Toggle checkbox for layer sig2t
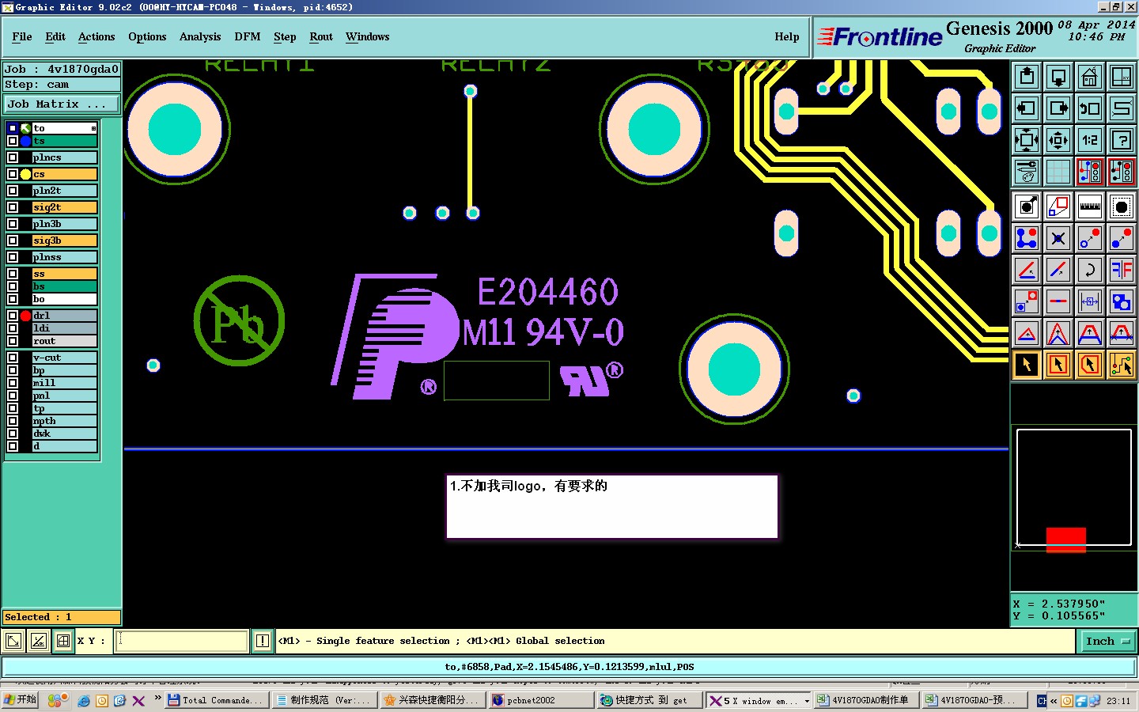Screen dimensions: 1139x712 point(13,207)
